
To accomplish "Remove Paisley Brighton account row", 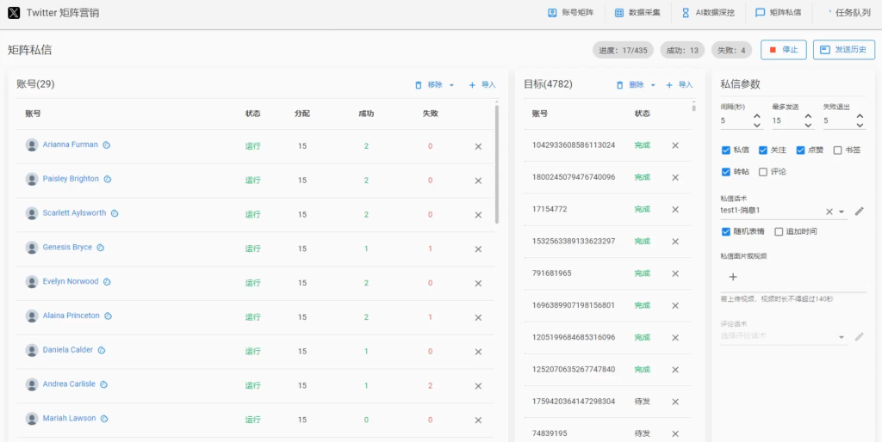I will [x=478, y=181].
